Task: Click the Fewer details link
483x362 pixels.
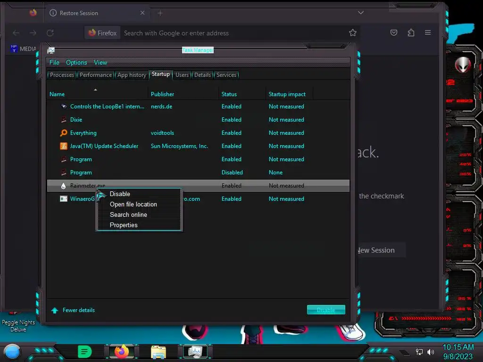Action: coord(79,310)
